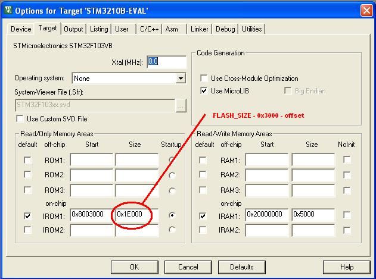The width and height of the screenshot is (376, 279).
Task: Click the ROM3 Start field
Action: (x=91, y=190)
